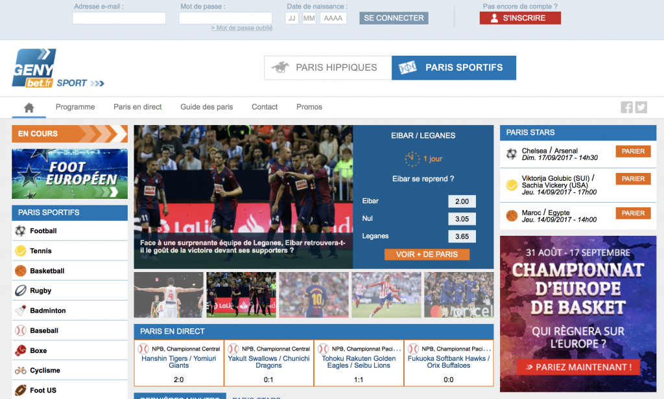The width and height of the screenshot is (664, 399).
Task: Click PARIER for Golubic / Vickery match
Action: pos(633,179)
